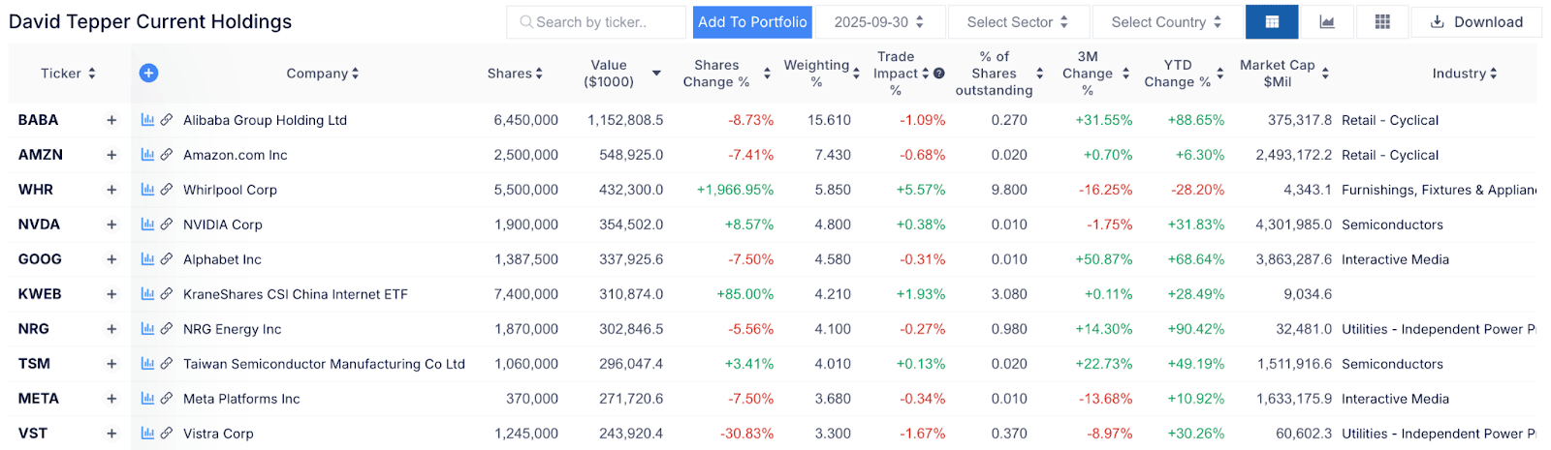
Task: Add META using its plus toggle
Action: [111, 399]
